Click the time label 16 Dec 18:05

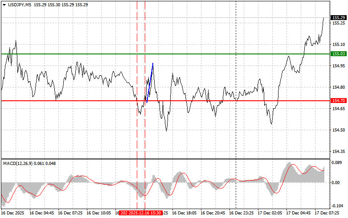coord(184,213)
